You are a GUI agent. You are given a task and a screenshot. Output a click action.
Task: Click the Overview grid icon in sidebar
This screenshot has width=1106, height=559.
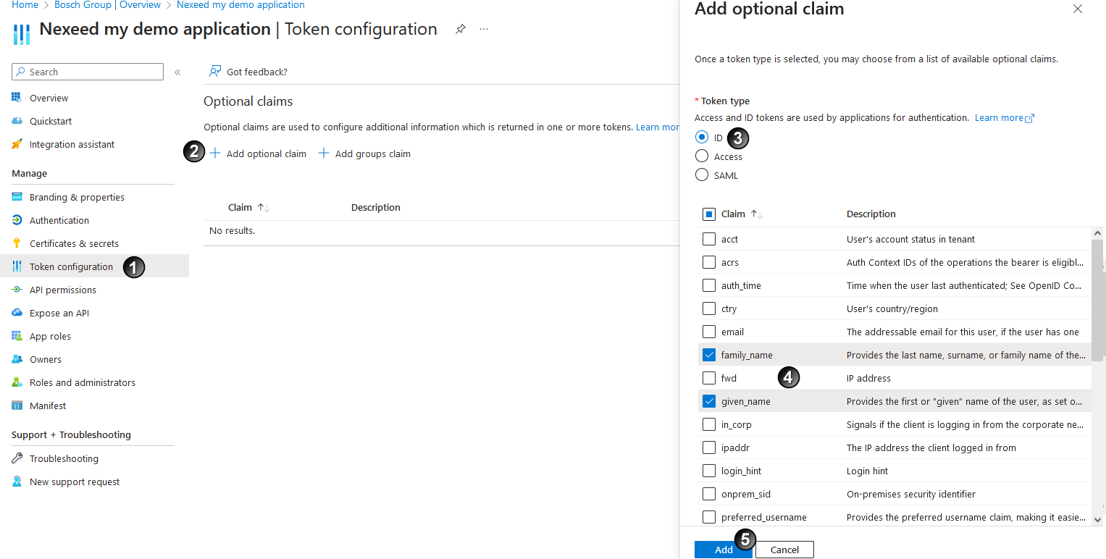(17, 98)
